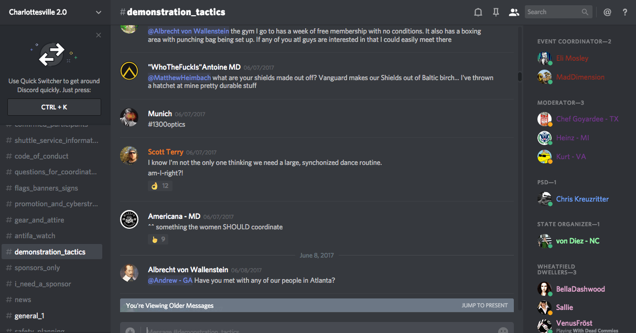Toggle the pointing finger reaction with 9

158,239
